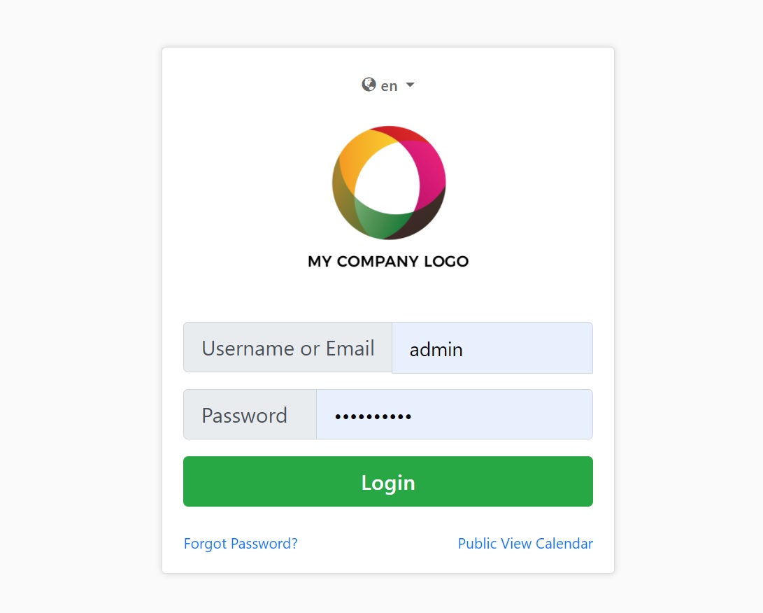Open the "Forgot Password?" link
Viewport: 763px width, 613px height.
241,544
